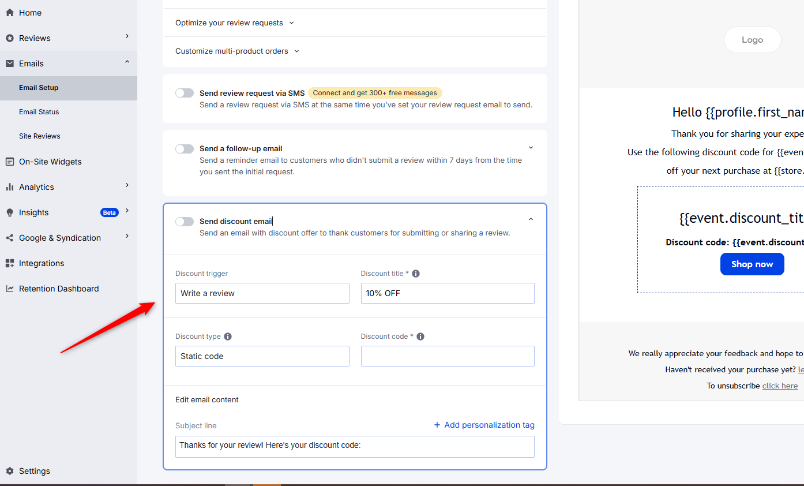Expand Customize multi-product orders section
This screenshot has width=804, height=486.
pos(237,51)
